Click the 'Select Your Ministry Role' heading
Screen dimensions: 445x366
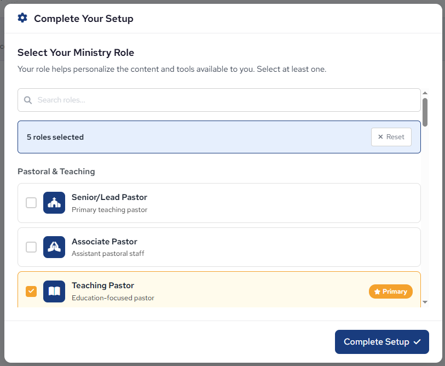(76, 53)
